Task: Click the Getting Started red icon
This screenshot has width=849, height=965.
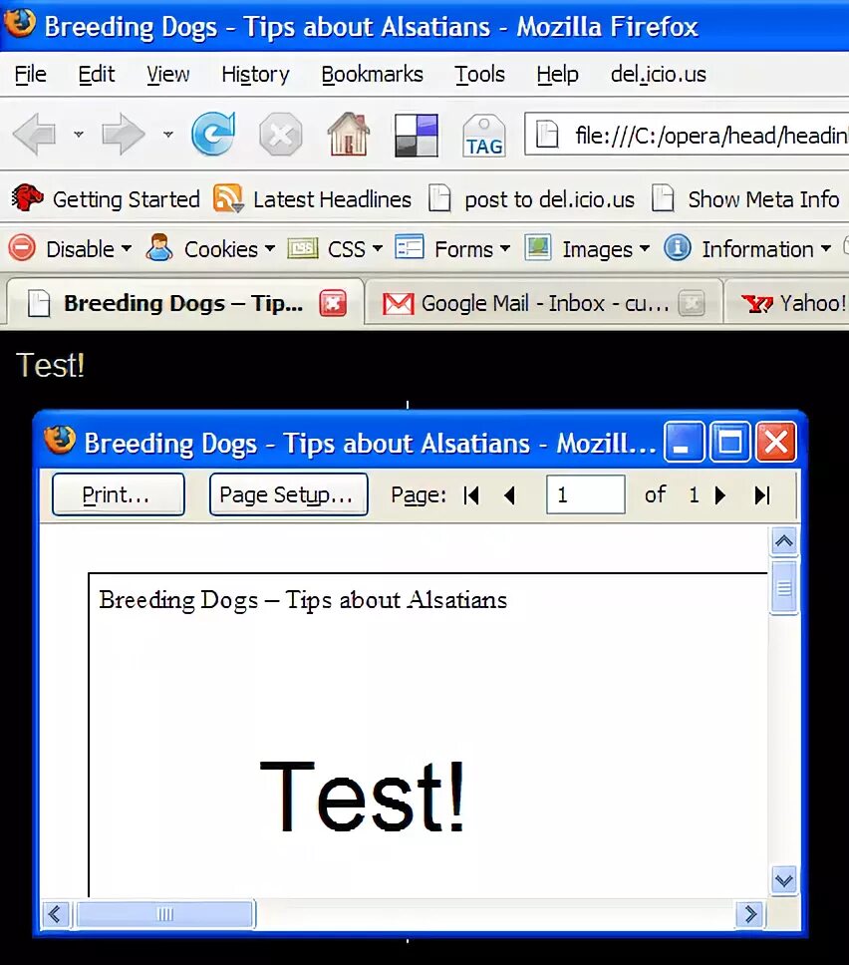Action: click(x=28, y=197)
